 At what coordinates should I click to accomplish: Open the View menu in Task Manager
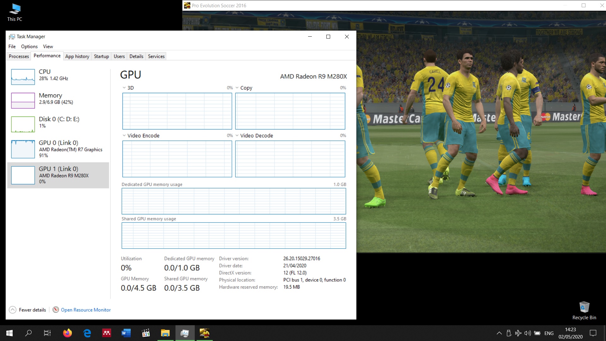tap(48, 46)
